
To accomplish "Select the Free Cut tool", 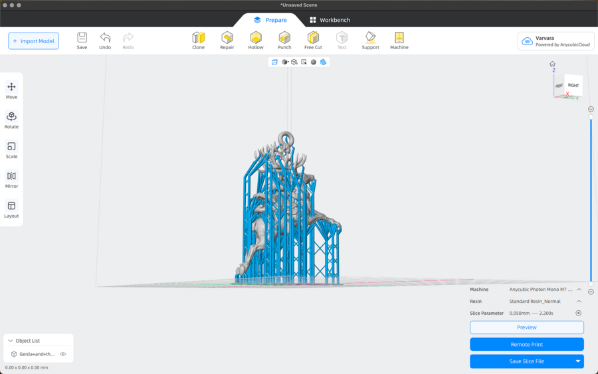I will click(313, 41).
